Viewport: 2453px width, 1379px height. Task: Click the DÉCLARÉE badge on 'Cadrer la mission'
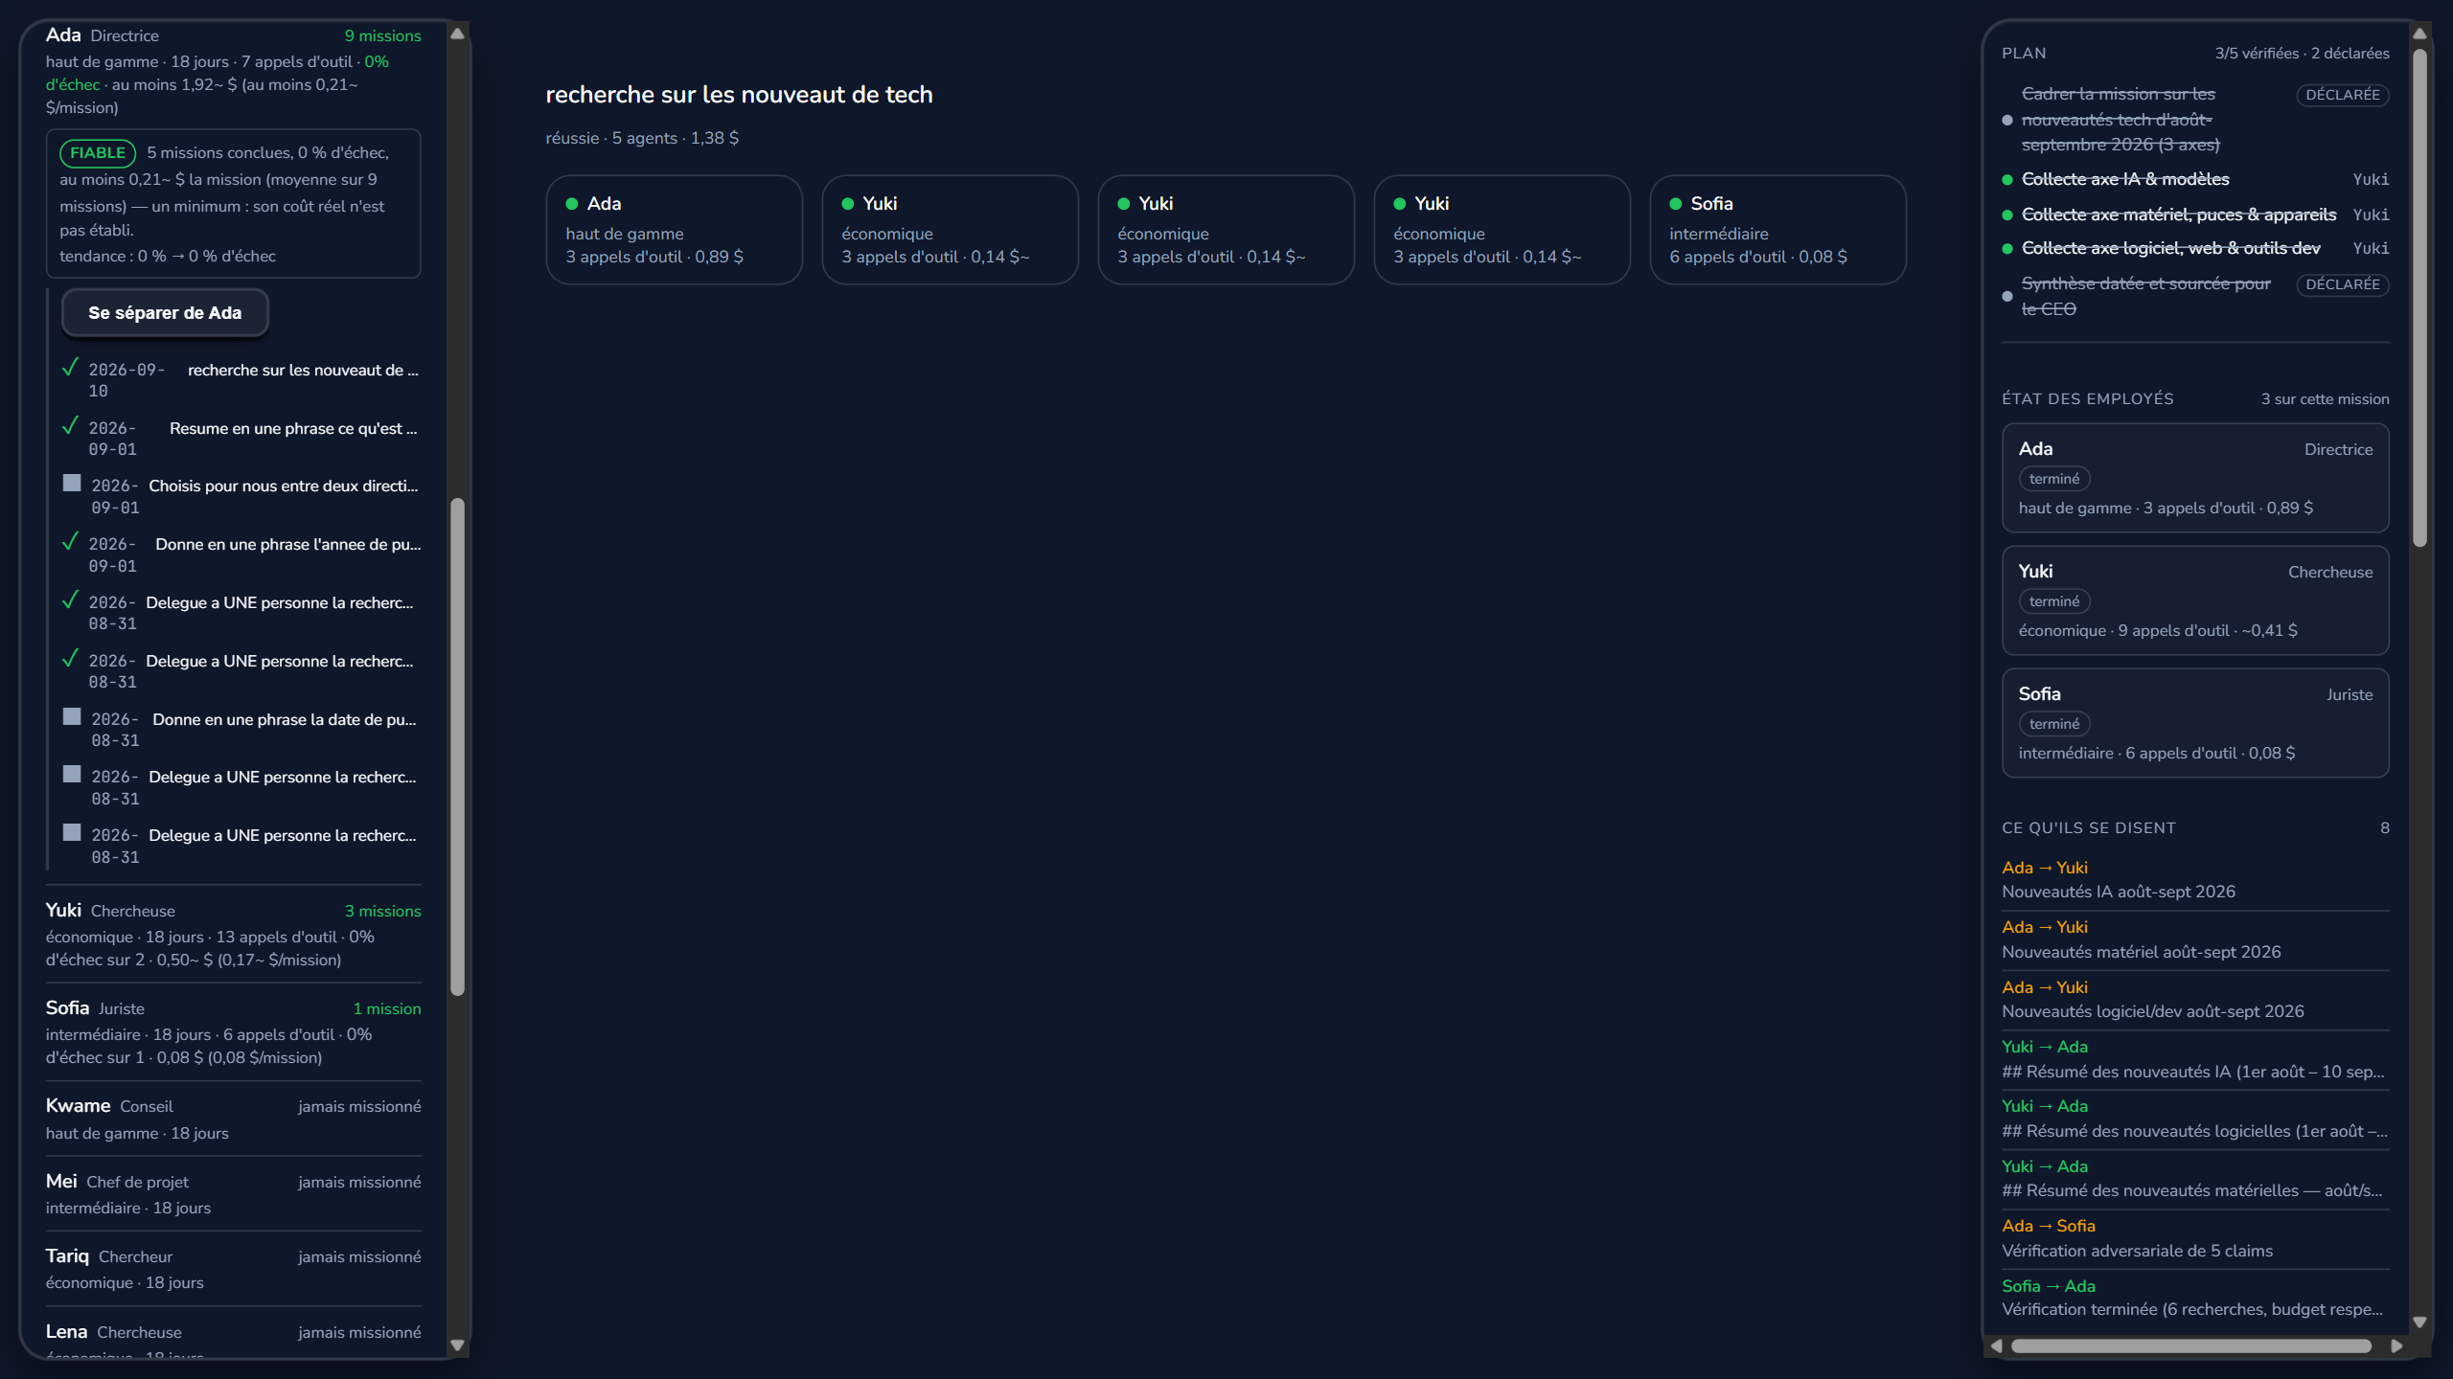(x=2343, y=95)
